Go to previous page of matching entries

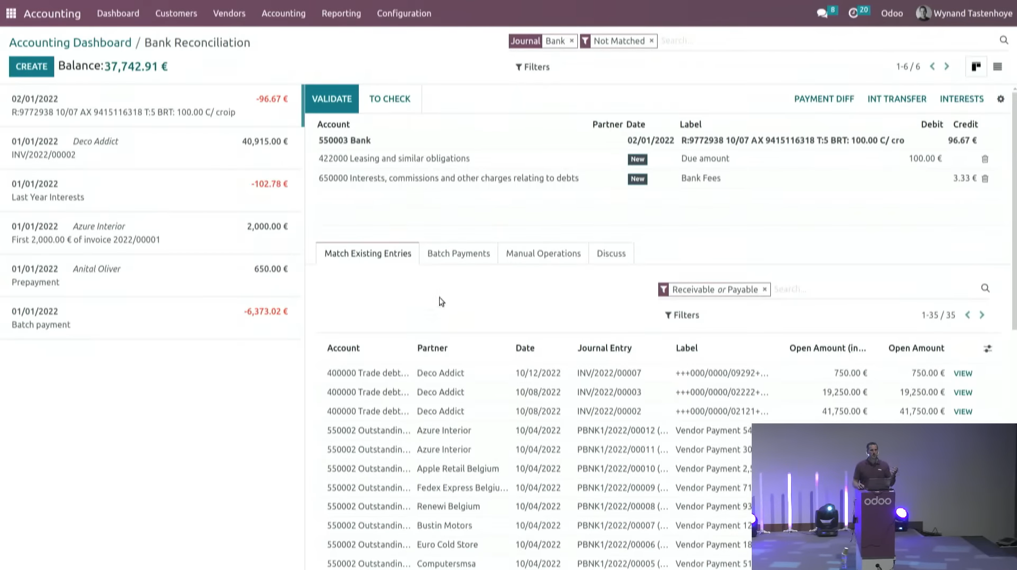click(968, 315)
